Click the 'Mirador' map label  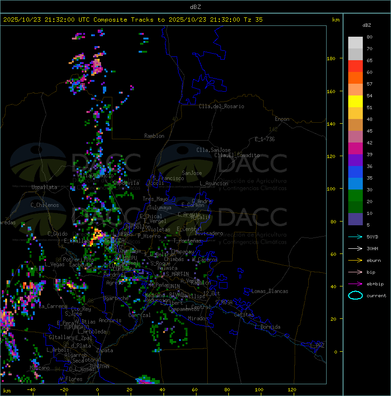tap(198, 318)
